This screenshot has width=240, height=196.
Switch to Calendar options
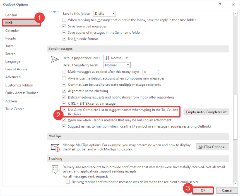click(x=21, y=31)
